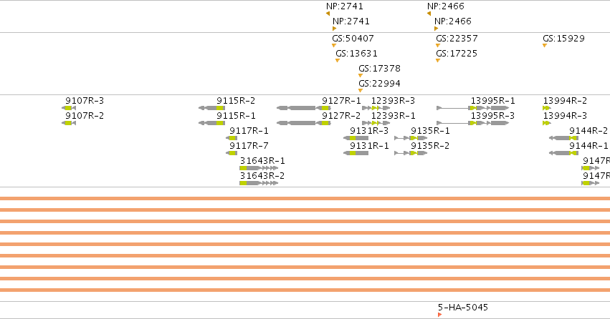The height and width of the screenshot is (319, 610).
Task: Select the 9144R-1 transcript label
Action: tap(588, 146)
